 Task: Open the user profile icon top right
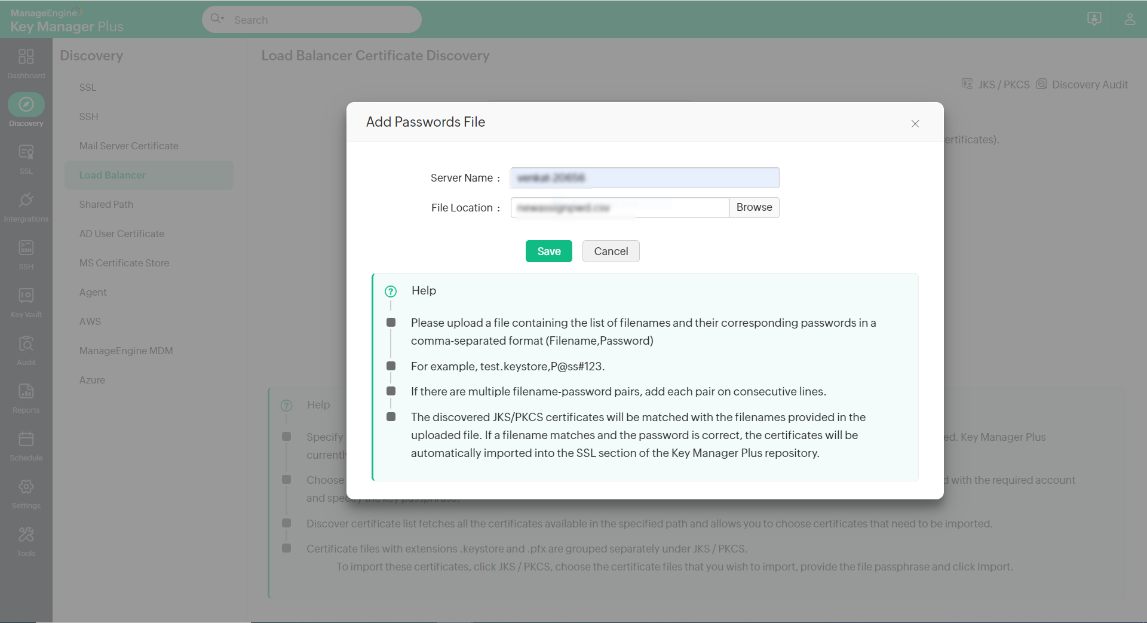(x=1130, y=19)
